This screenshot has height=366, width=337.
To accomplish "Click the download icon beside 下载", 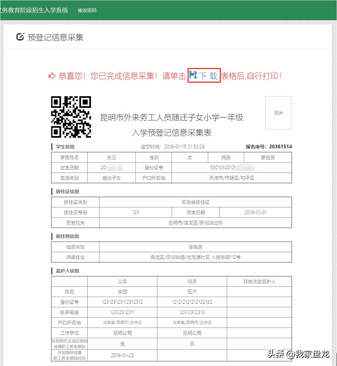I will coord(193,75).
